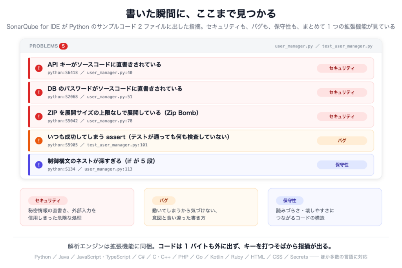The width and height of the screenshot is (402, 268).
Task: Click the セキュリティ label in the bottom card
Action: 48,201
